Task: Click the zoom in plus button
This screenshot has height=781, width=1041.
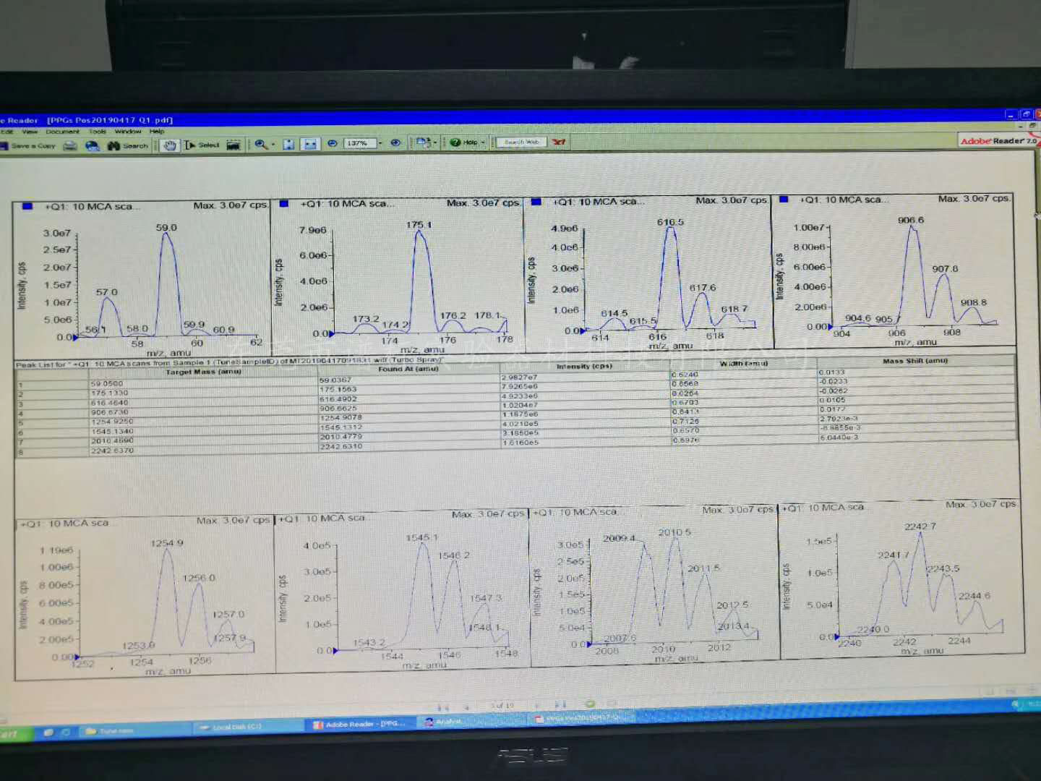Action: 395,143
